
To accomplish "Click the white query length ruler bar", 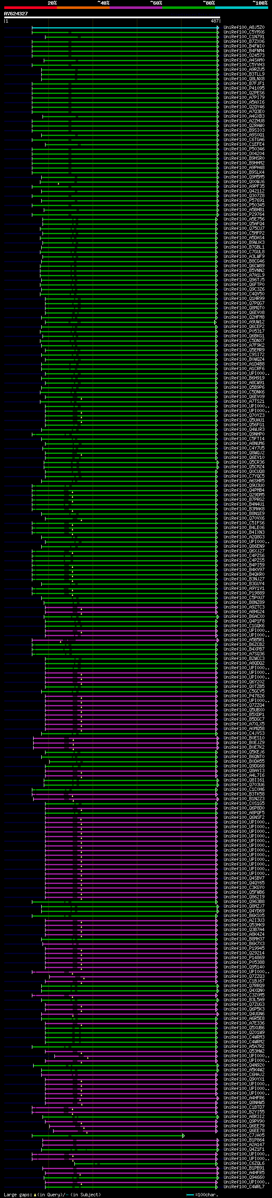I will coord(112,17).
